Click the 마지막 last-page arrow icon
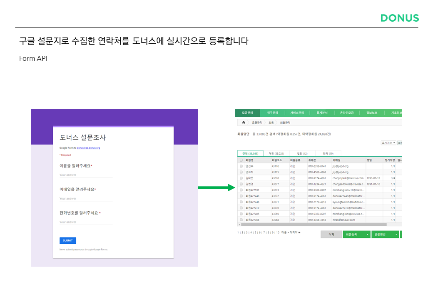Image resolution: width=433 pixels, height=300 pixels. [299, 232]
